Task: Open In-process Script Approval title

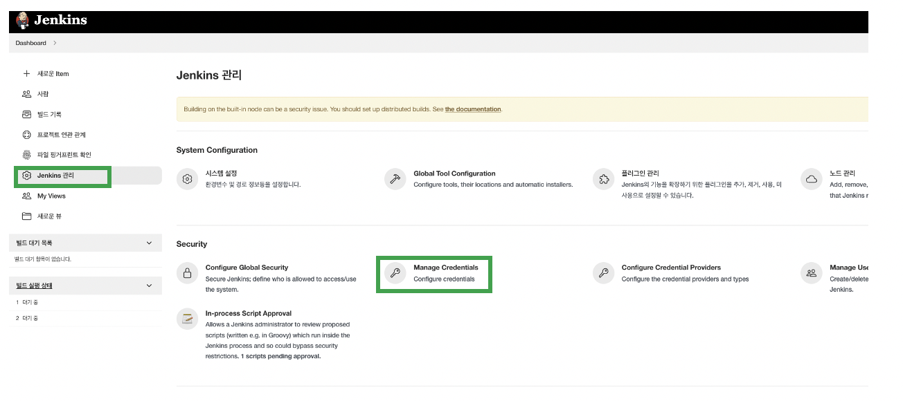Action: [249, 313]
